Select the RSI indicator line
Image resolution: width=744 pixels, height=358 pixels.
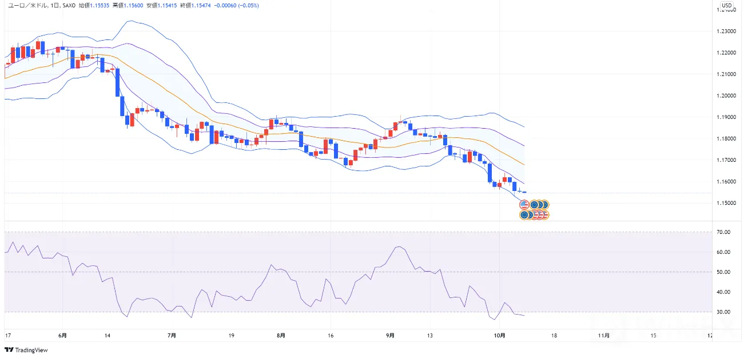(x=263, y=280)
